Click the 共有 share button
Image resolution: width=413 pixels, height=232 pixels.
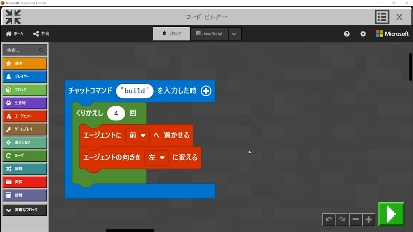coord(41,34)
